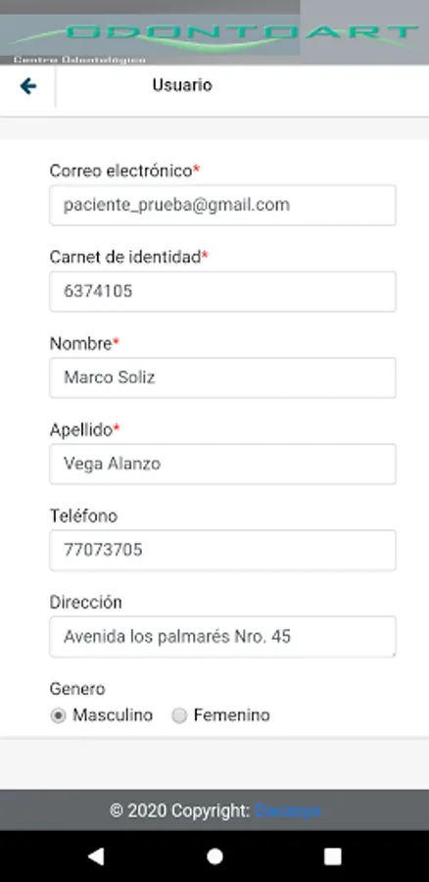Focus the Correo electrónico email field
429x882 pixels.
pyautogui.click(x=222, y=206)
